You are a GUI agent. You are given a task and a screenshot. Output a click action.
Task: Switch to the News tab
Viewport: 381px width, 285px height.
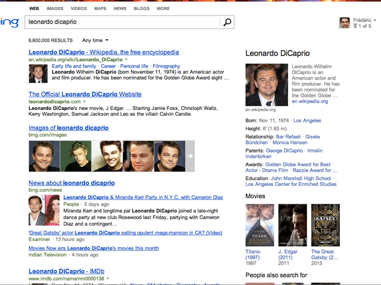click(120, 8)
